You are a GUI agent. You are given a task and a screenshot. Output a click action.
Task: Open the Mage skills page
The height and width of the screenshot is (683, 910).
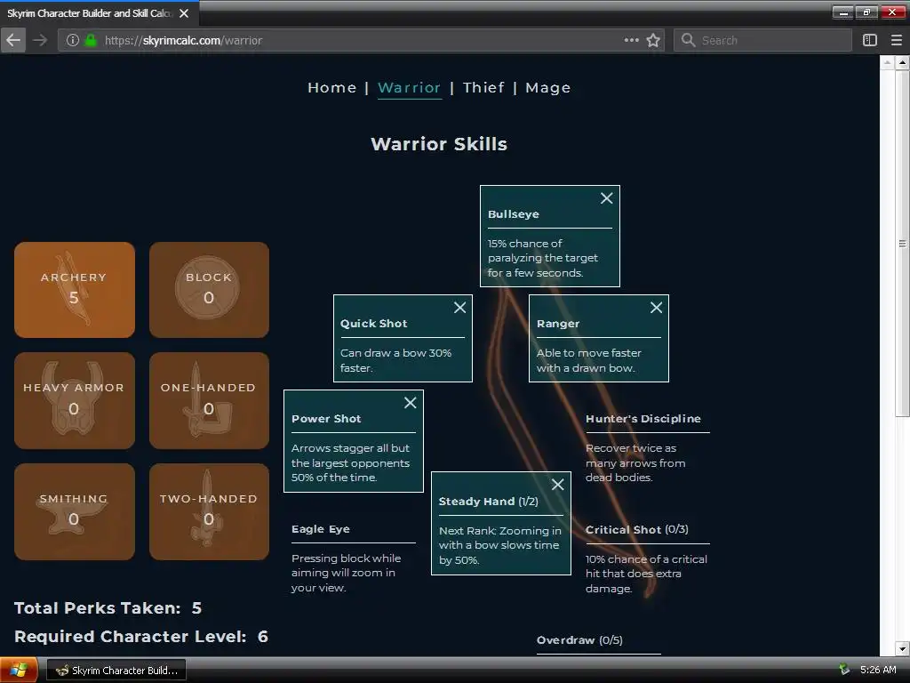point(547,88)
